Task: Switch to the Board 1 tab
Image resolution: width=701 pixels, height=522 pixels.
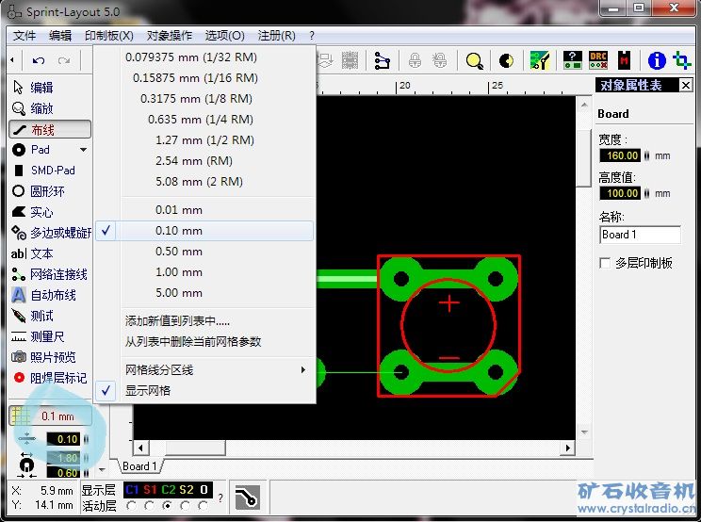Action: click(x=140, y=466)
